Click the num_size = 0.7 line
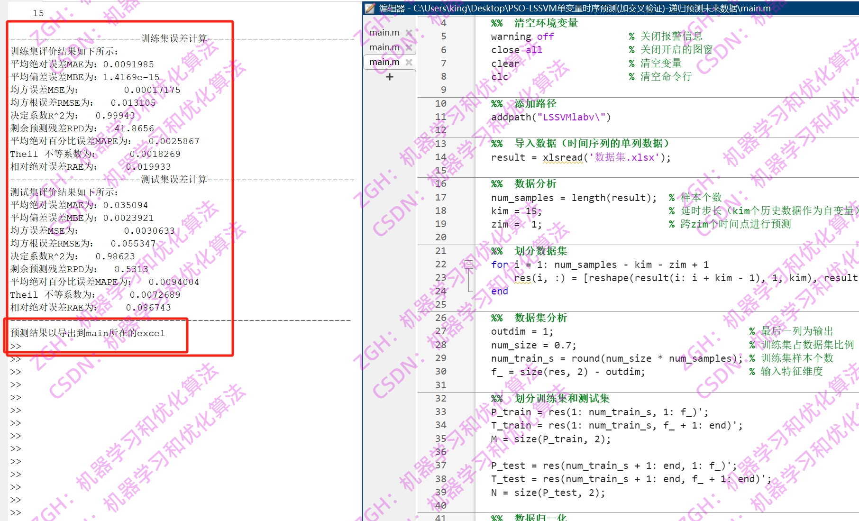 (532, 345)
